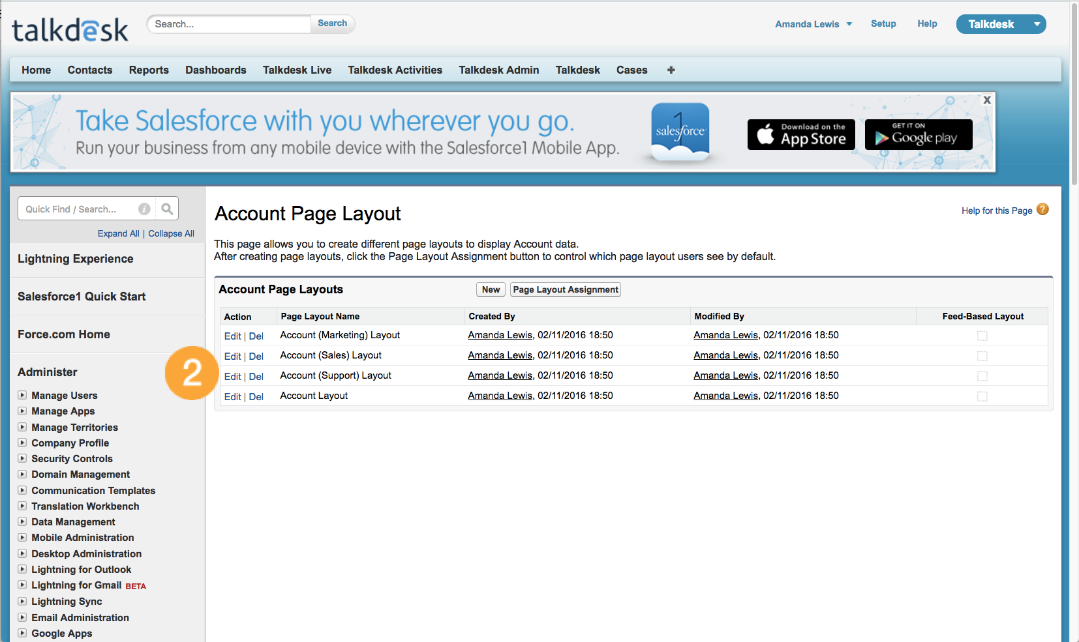Toggle Feed-Based checkbox for Account (Sales) Layout
The height and width of the screenshot is (642, 1079).
pyautogui.click(x=982, y=356)
